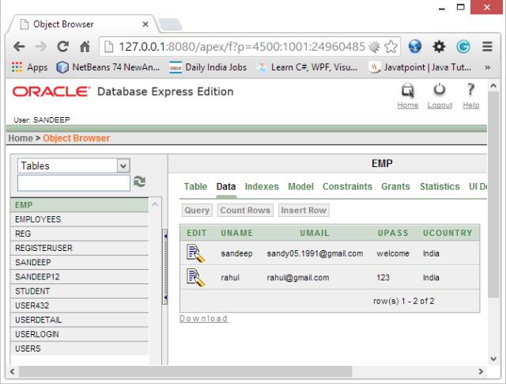Close the Object Browser tab
The width and height of the screenshot is (506, 384).
[x=145, y=25]
